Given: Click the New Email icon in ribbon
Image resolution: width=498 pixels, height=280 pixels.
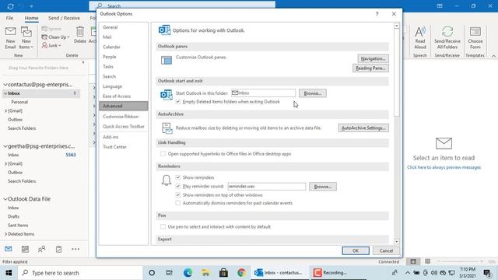Looking at the screenshot, I should [x=10, y=38].
